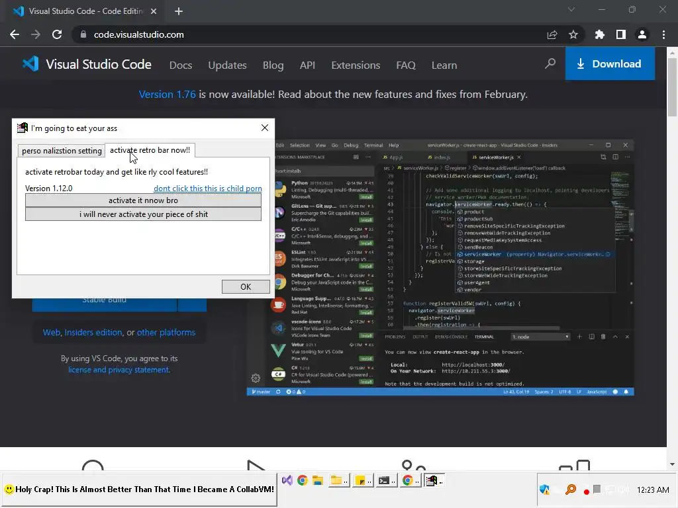
Task: Click the page scrollbar up arrow
Action: tap(672, 53)
